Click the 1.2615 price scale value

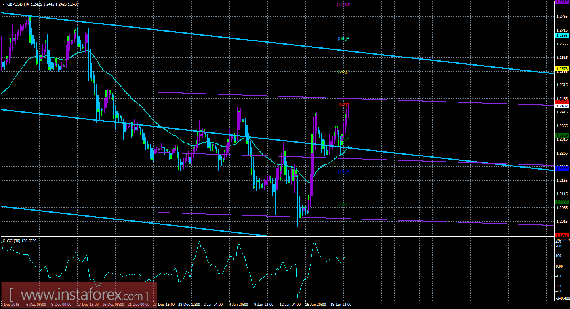[x=562, y=58]
